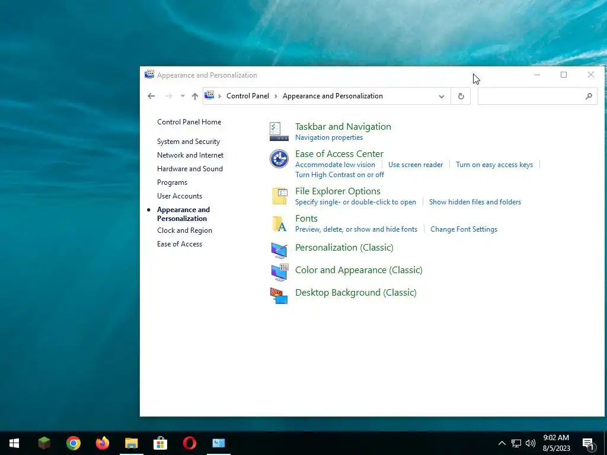Open the File Explorer Options folder icon

coord(279,196)
